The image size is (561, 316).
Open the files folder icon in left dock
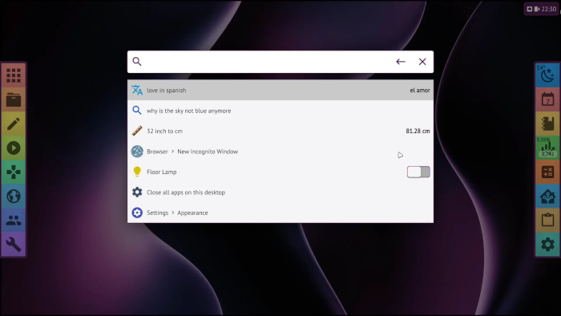(x=14, y=99)
